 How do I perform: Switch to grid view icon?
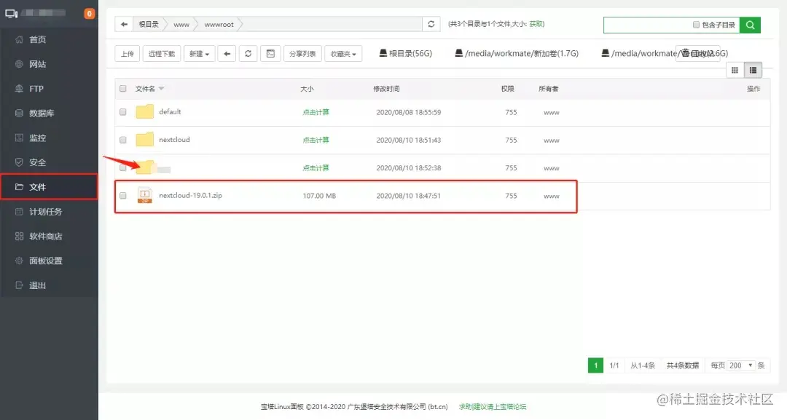pyautogui.click(x=735, y=70)
